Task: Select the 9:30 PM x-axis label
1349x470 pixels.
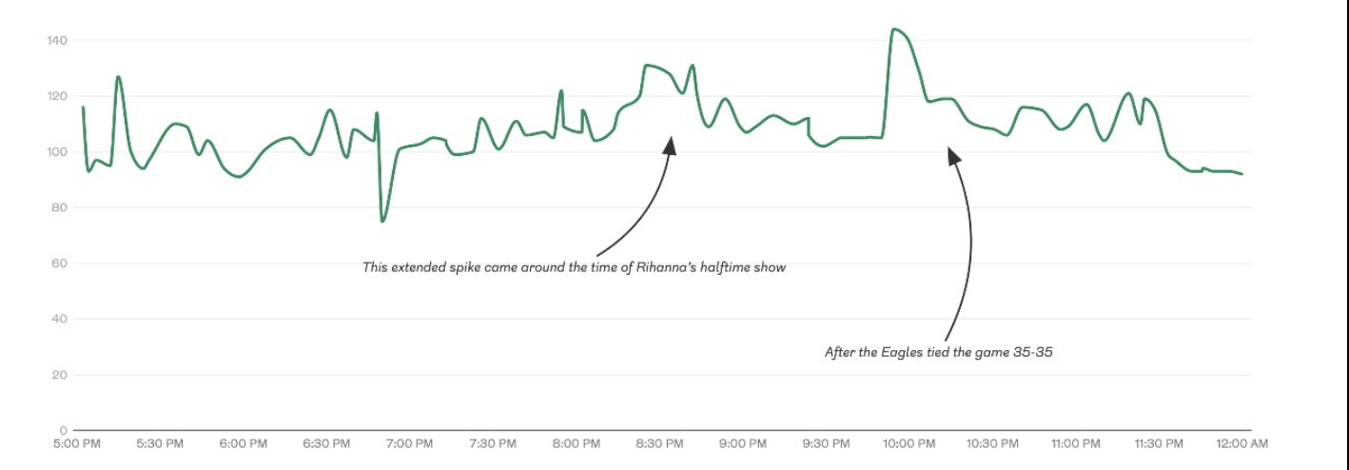Action: coord(826,444)
